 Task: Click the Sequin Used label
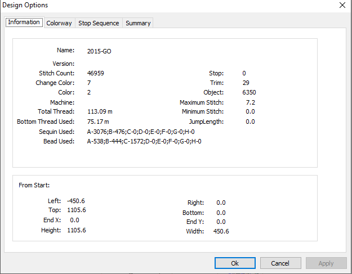point(56,132)
